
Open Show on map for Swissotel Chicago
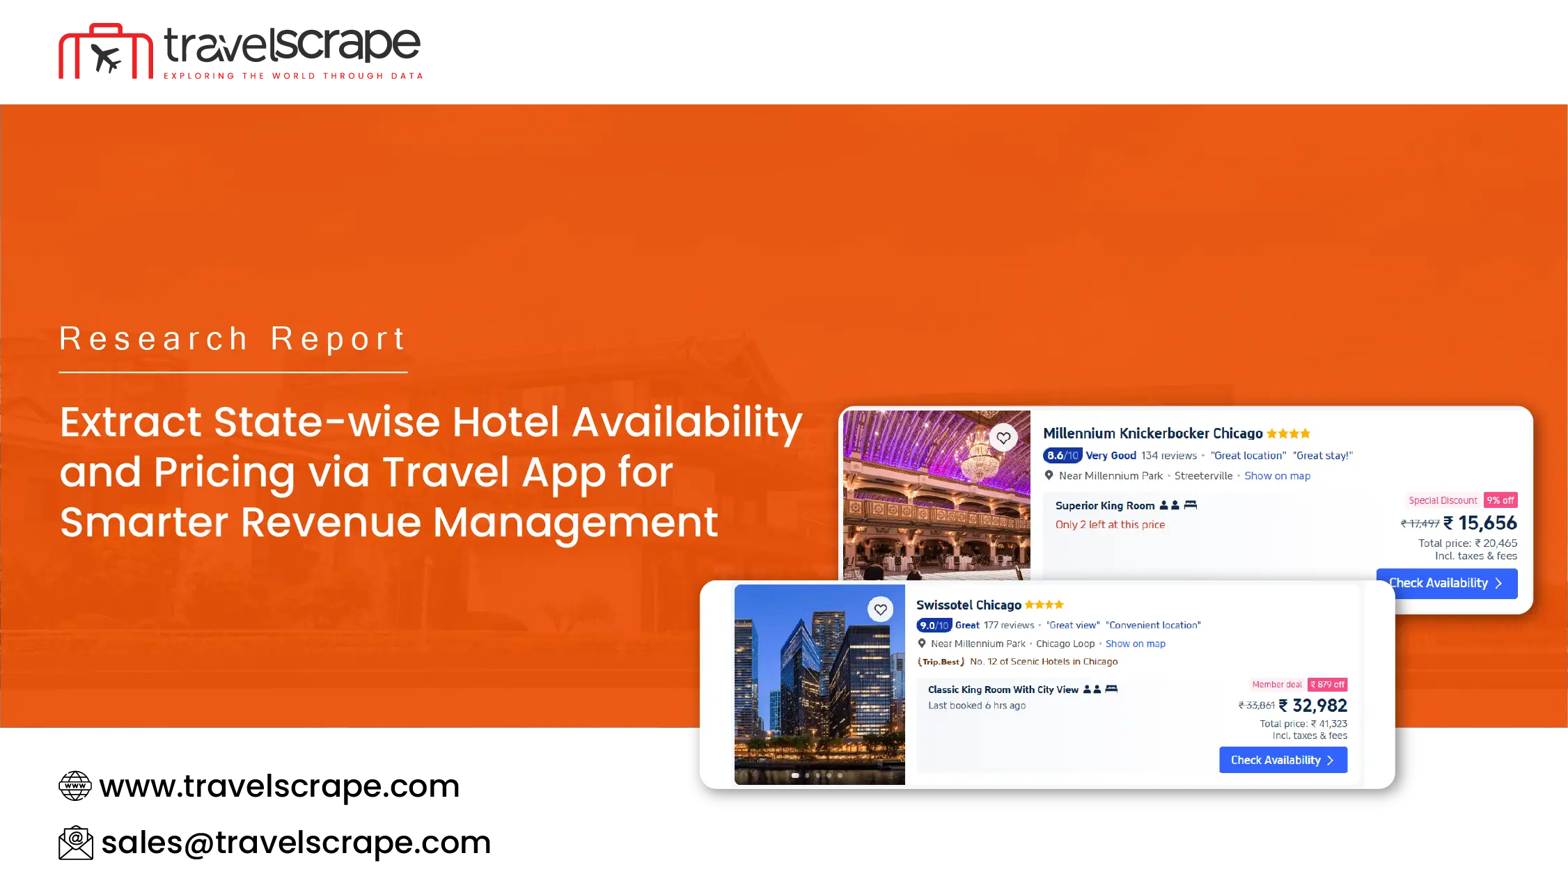tap(1135, 644)
